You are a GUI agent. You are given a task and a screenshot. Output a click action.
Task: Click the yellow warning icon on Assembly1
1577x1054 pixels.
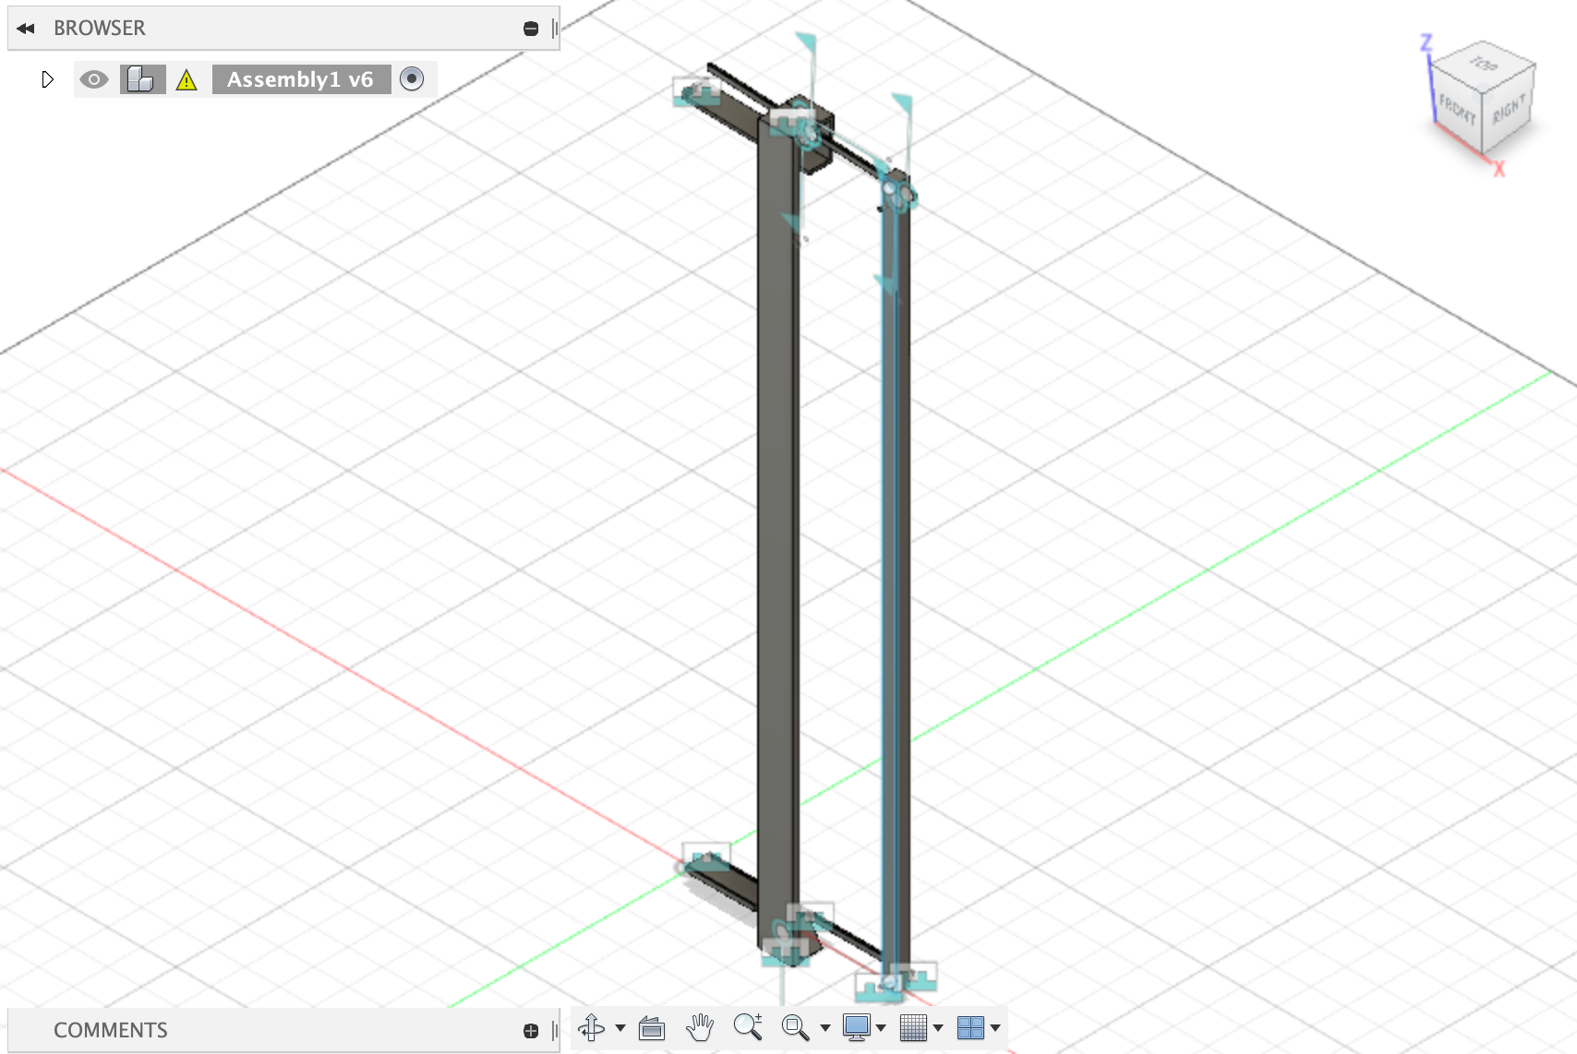(187, 80)
